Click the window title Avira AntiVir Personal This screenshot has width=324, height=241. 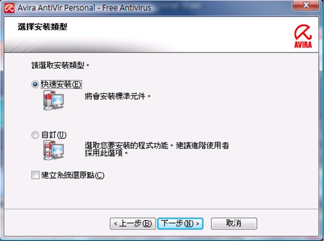click(84, 8)
